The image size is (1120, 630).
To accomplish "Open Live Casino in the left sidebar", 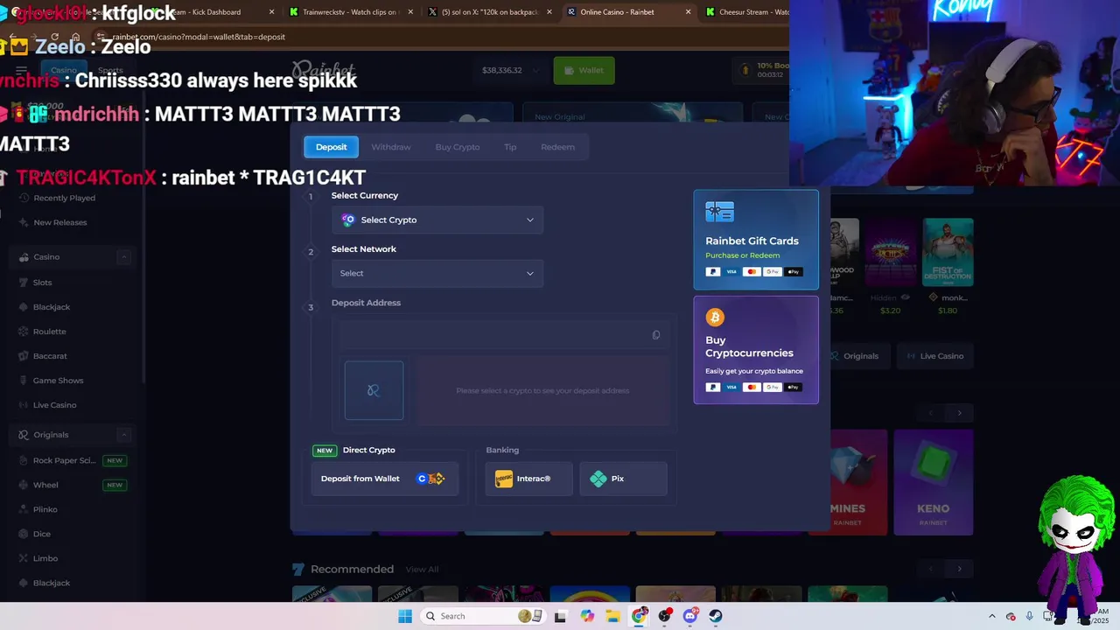I will click(x=54, y=405).
